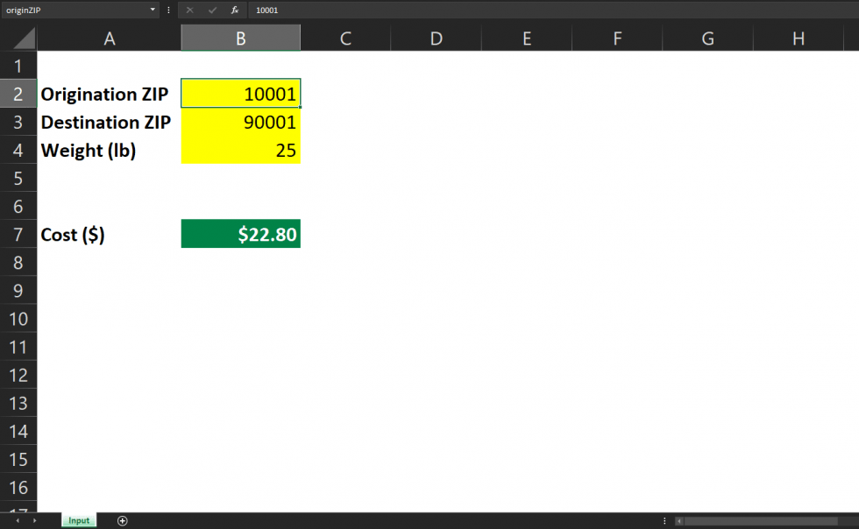This screenshot has height=529, width=859.
Task: Open the Name Box dropdown arrow
Action: (151, 10)
